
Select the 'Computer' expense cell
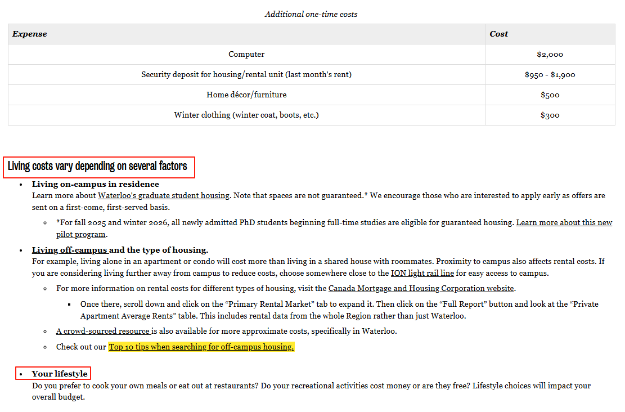(246, 55)
